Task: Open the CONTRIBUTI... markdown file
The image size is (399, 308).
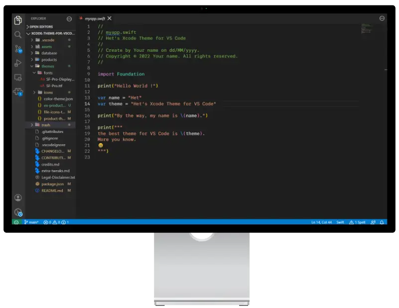Action: [x=50, y=158]
